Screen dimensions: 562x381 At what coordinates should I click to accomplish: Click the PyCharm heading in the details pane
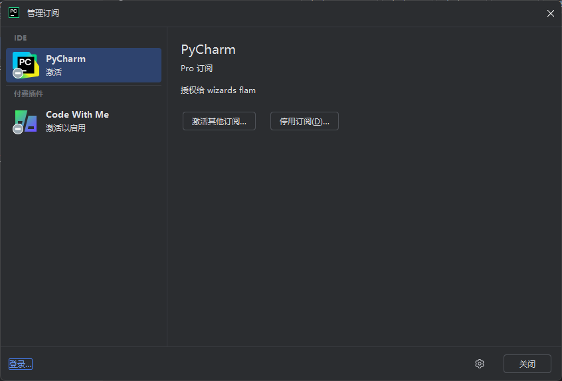click(x=208, y=49)
